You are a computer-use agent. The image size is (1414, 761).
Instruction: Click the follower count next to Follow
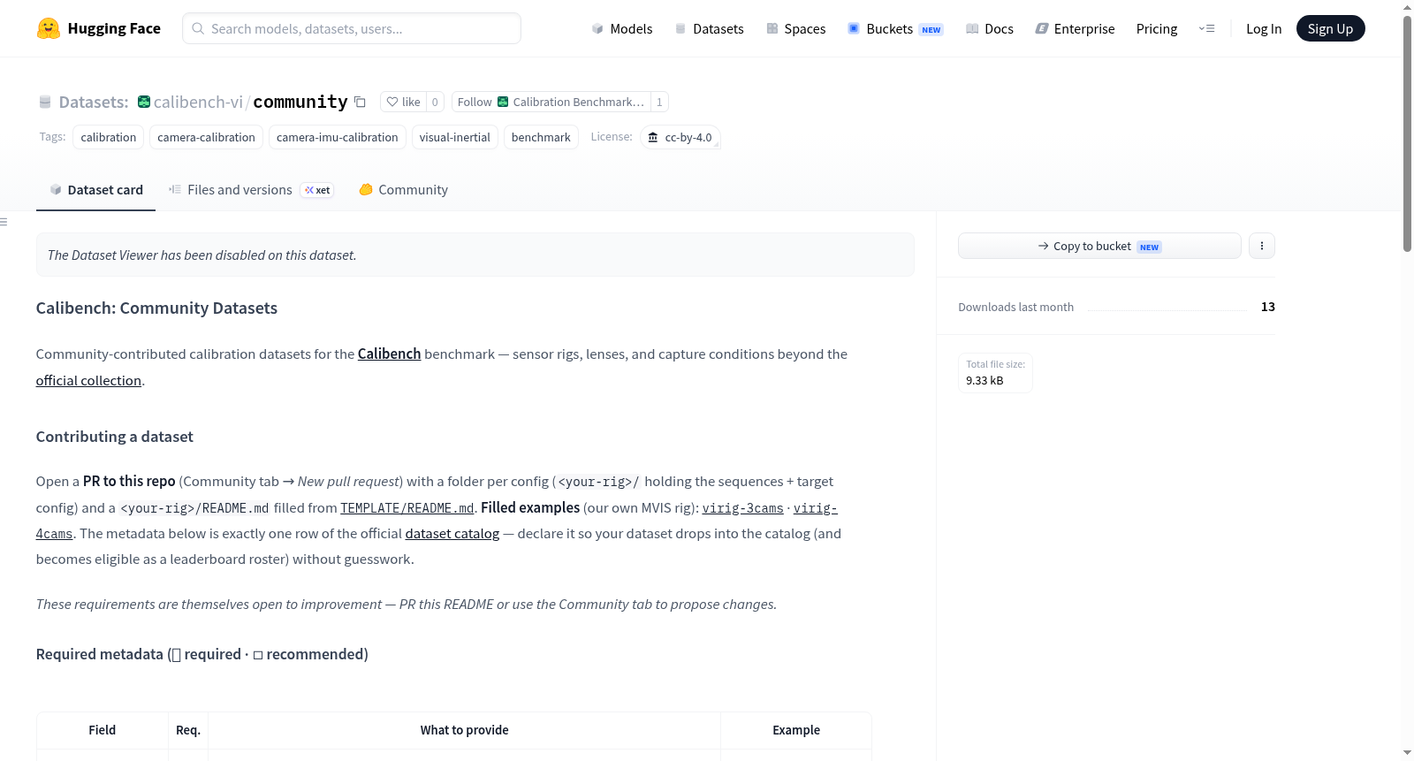pos(659,102)
